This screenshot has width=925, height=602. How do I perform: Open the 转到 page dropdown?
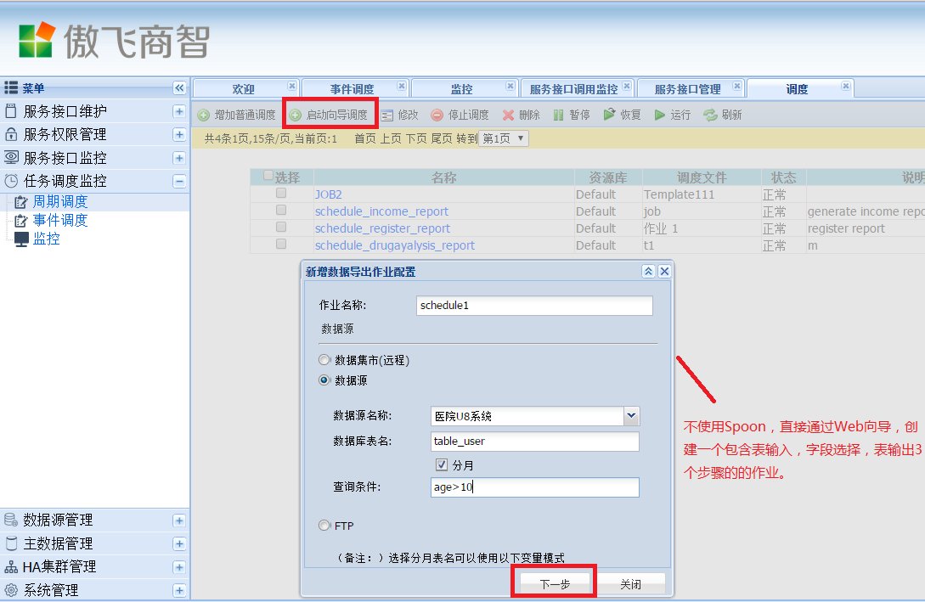point(504,138)
